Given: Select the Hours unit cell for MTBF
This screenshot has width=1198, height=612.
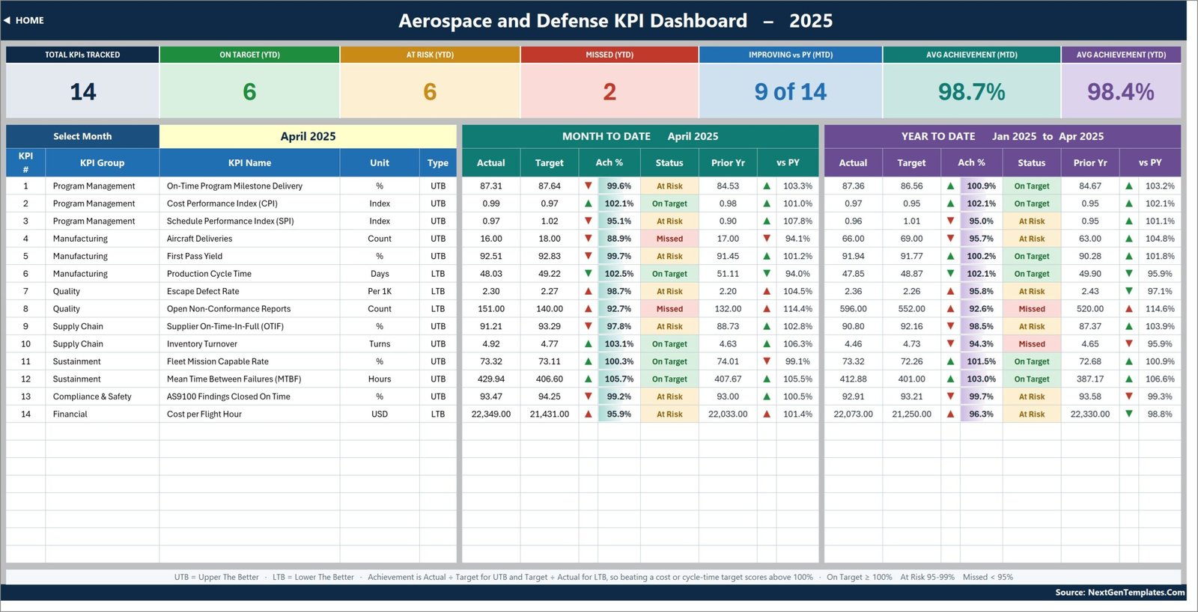Looking at the screenshot, I should click(x=380, y=379).
